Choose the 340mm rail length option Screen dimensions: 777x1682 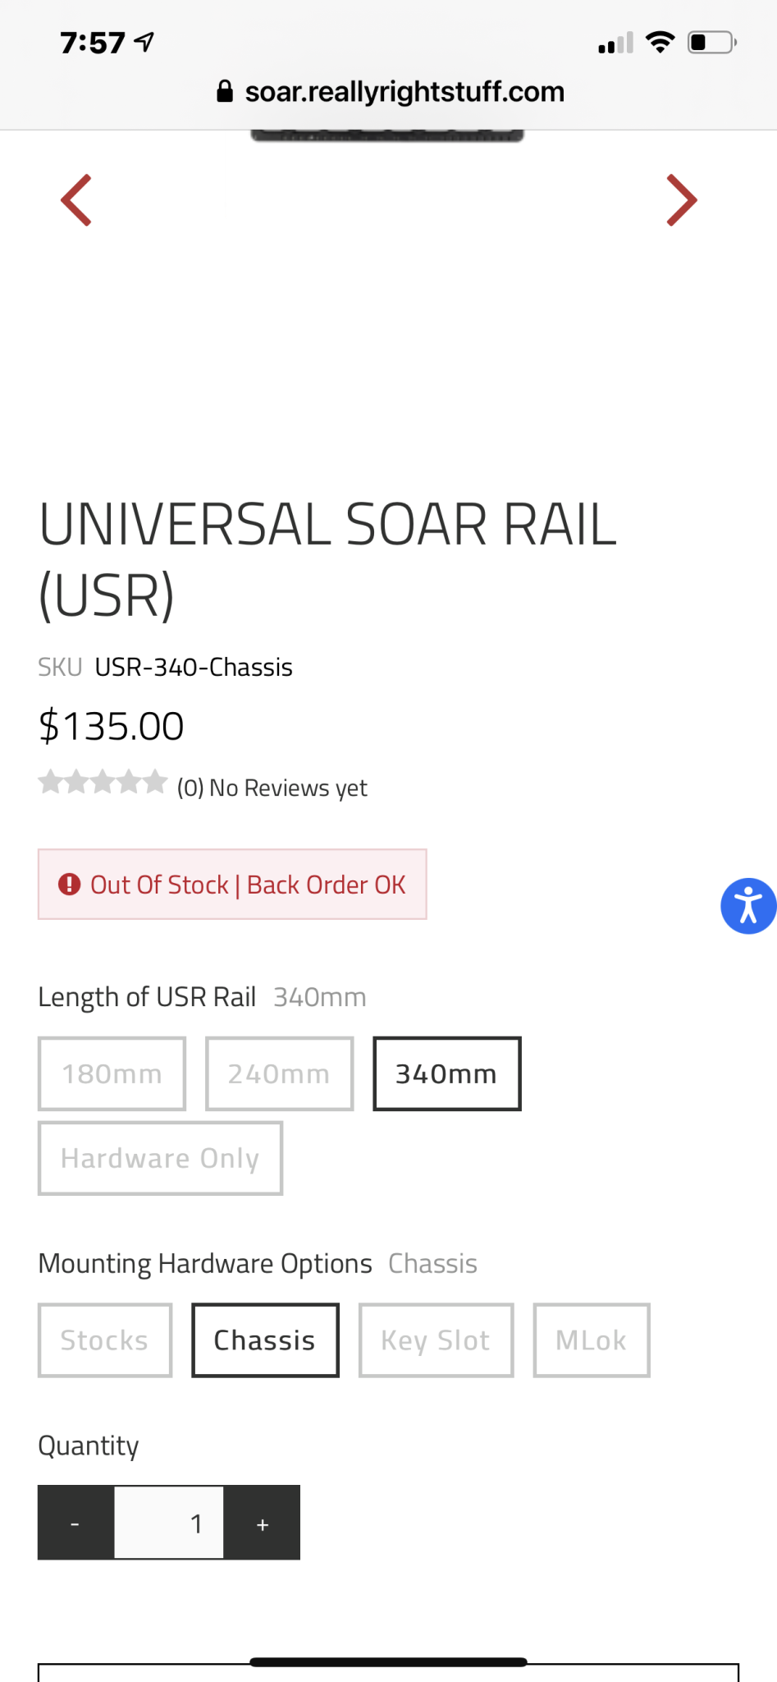pyautogui.click(x=447, y=1074)
